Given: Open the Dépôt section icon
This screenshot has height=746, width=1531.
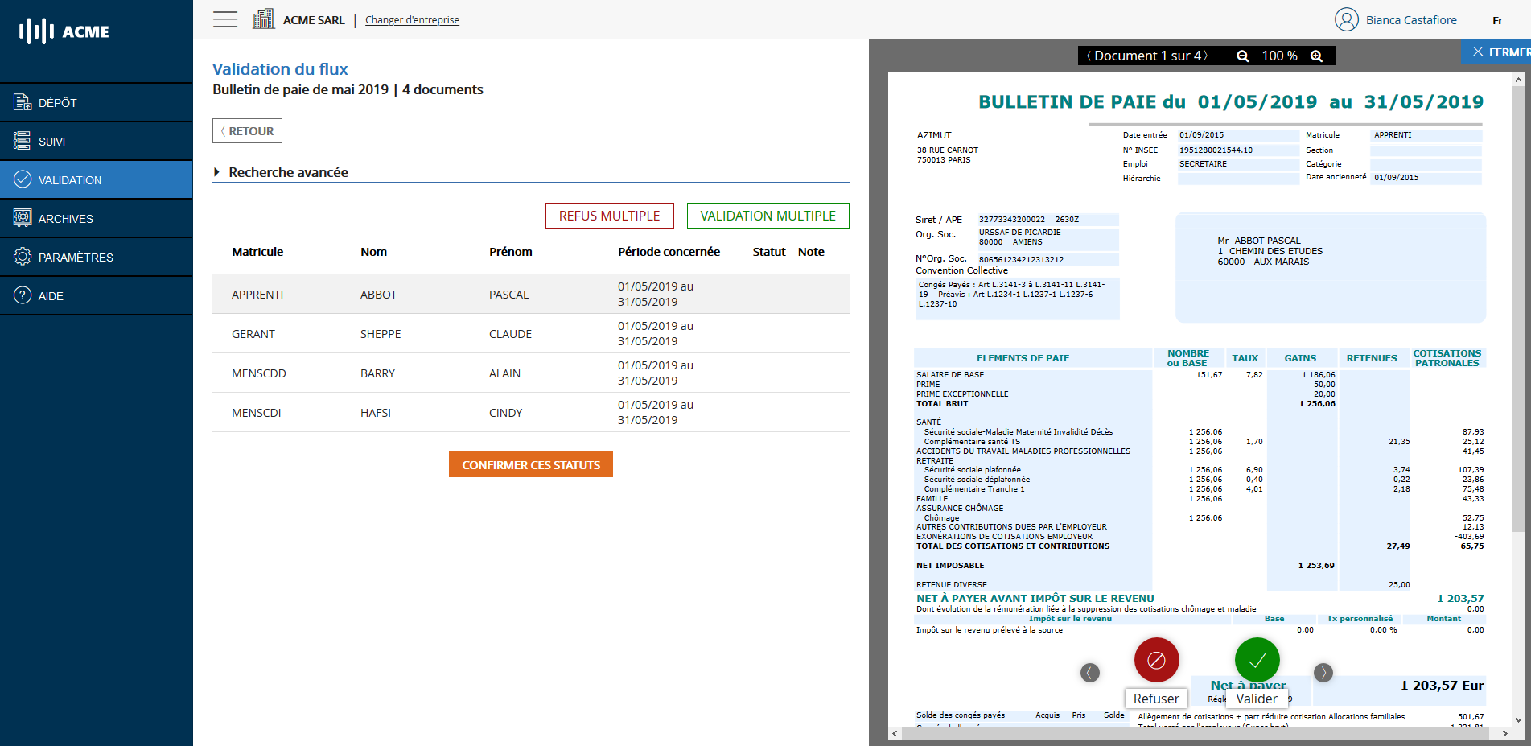Looking at the screenshot, I should 19,101.
